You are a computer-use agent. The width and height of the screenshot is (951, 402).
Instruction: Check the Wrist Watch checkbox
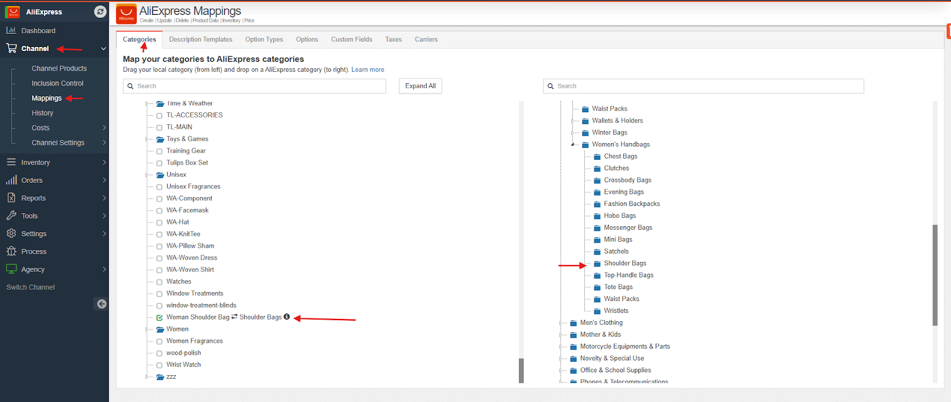[159, 365]
